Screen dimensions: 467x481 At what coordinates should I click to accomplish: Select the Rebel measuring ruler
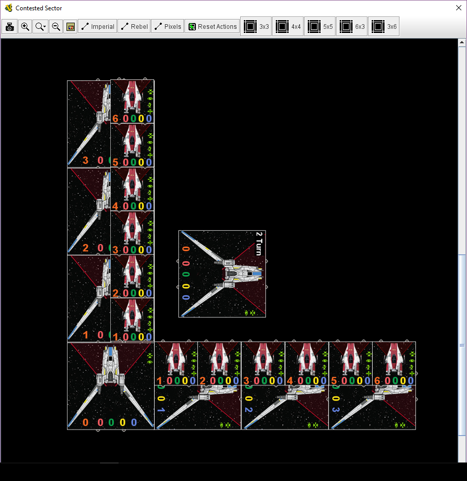(x=134, y=26)
